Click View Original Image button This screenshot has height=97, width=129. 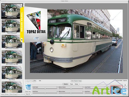(76, 81)
